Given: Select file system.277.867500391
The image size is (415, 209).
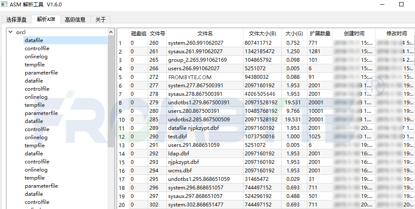Looking at the screenshot, I should (x=205, y=86).
